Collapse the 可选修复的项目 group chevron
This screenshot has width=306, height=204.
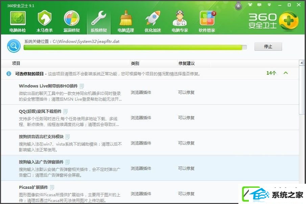[x=285, y=73]
